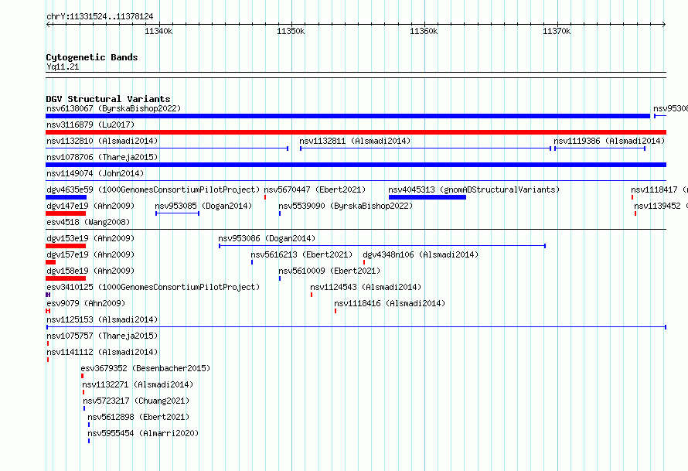The width and height of the screenshot is (688, 471).
Task: Click dgv158e19 (Ahn2009) label
Action: tap(90, 271)
